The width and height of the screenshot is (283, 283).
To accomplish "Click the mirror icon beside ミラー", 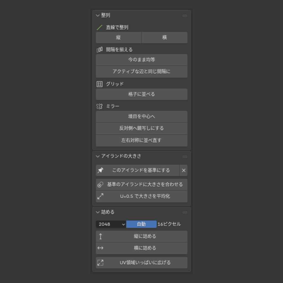I will click(99, 106).
